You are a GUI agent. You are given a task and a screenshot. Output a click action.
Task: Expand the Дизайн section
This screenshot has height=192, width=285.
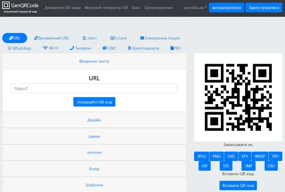click(x=95, y=120)
